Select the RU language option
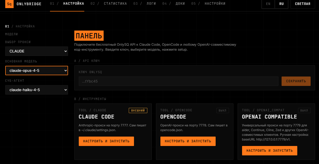Image resolution: width=319 pixels, height=164 pixels. pos(282,4)
